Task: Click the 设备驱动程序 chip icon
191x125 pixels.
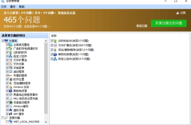Action: point(11,102)
